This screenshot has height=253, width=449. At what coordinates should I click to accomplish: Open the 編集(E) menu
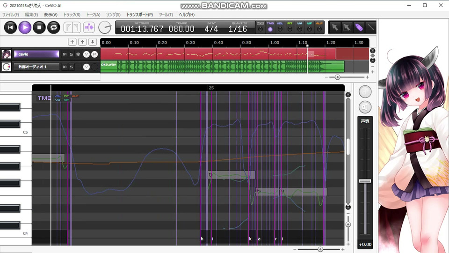[31, 15]
